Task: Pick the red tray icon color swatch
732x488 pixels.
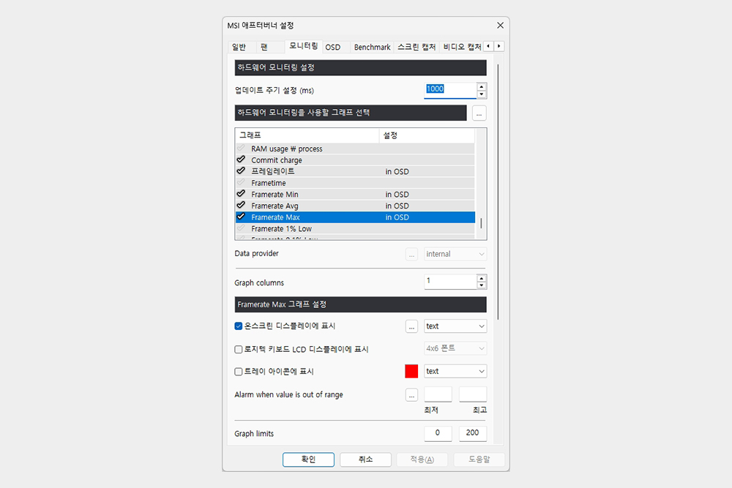Action: (x=411, y=372)
